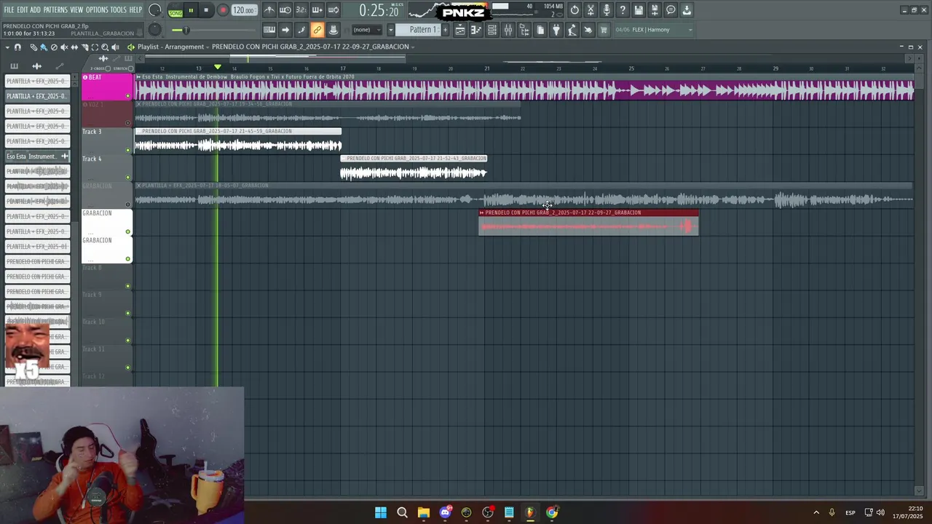Open the undo history clock icon
The height and width of the screenshot is (524, 932).
coord(574,10)
